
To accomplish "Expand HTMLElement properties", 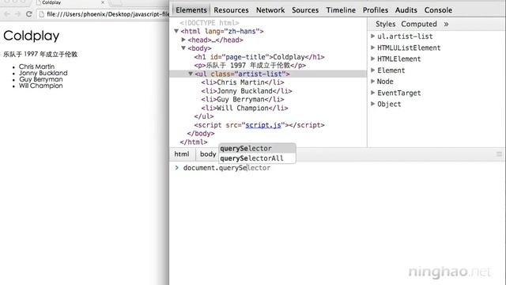I will coord(372,59).
